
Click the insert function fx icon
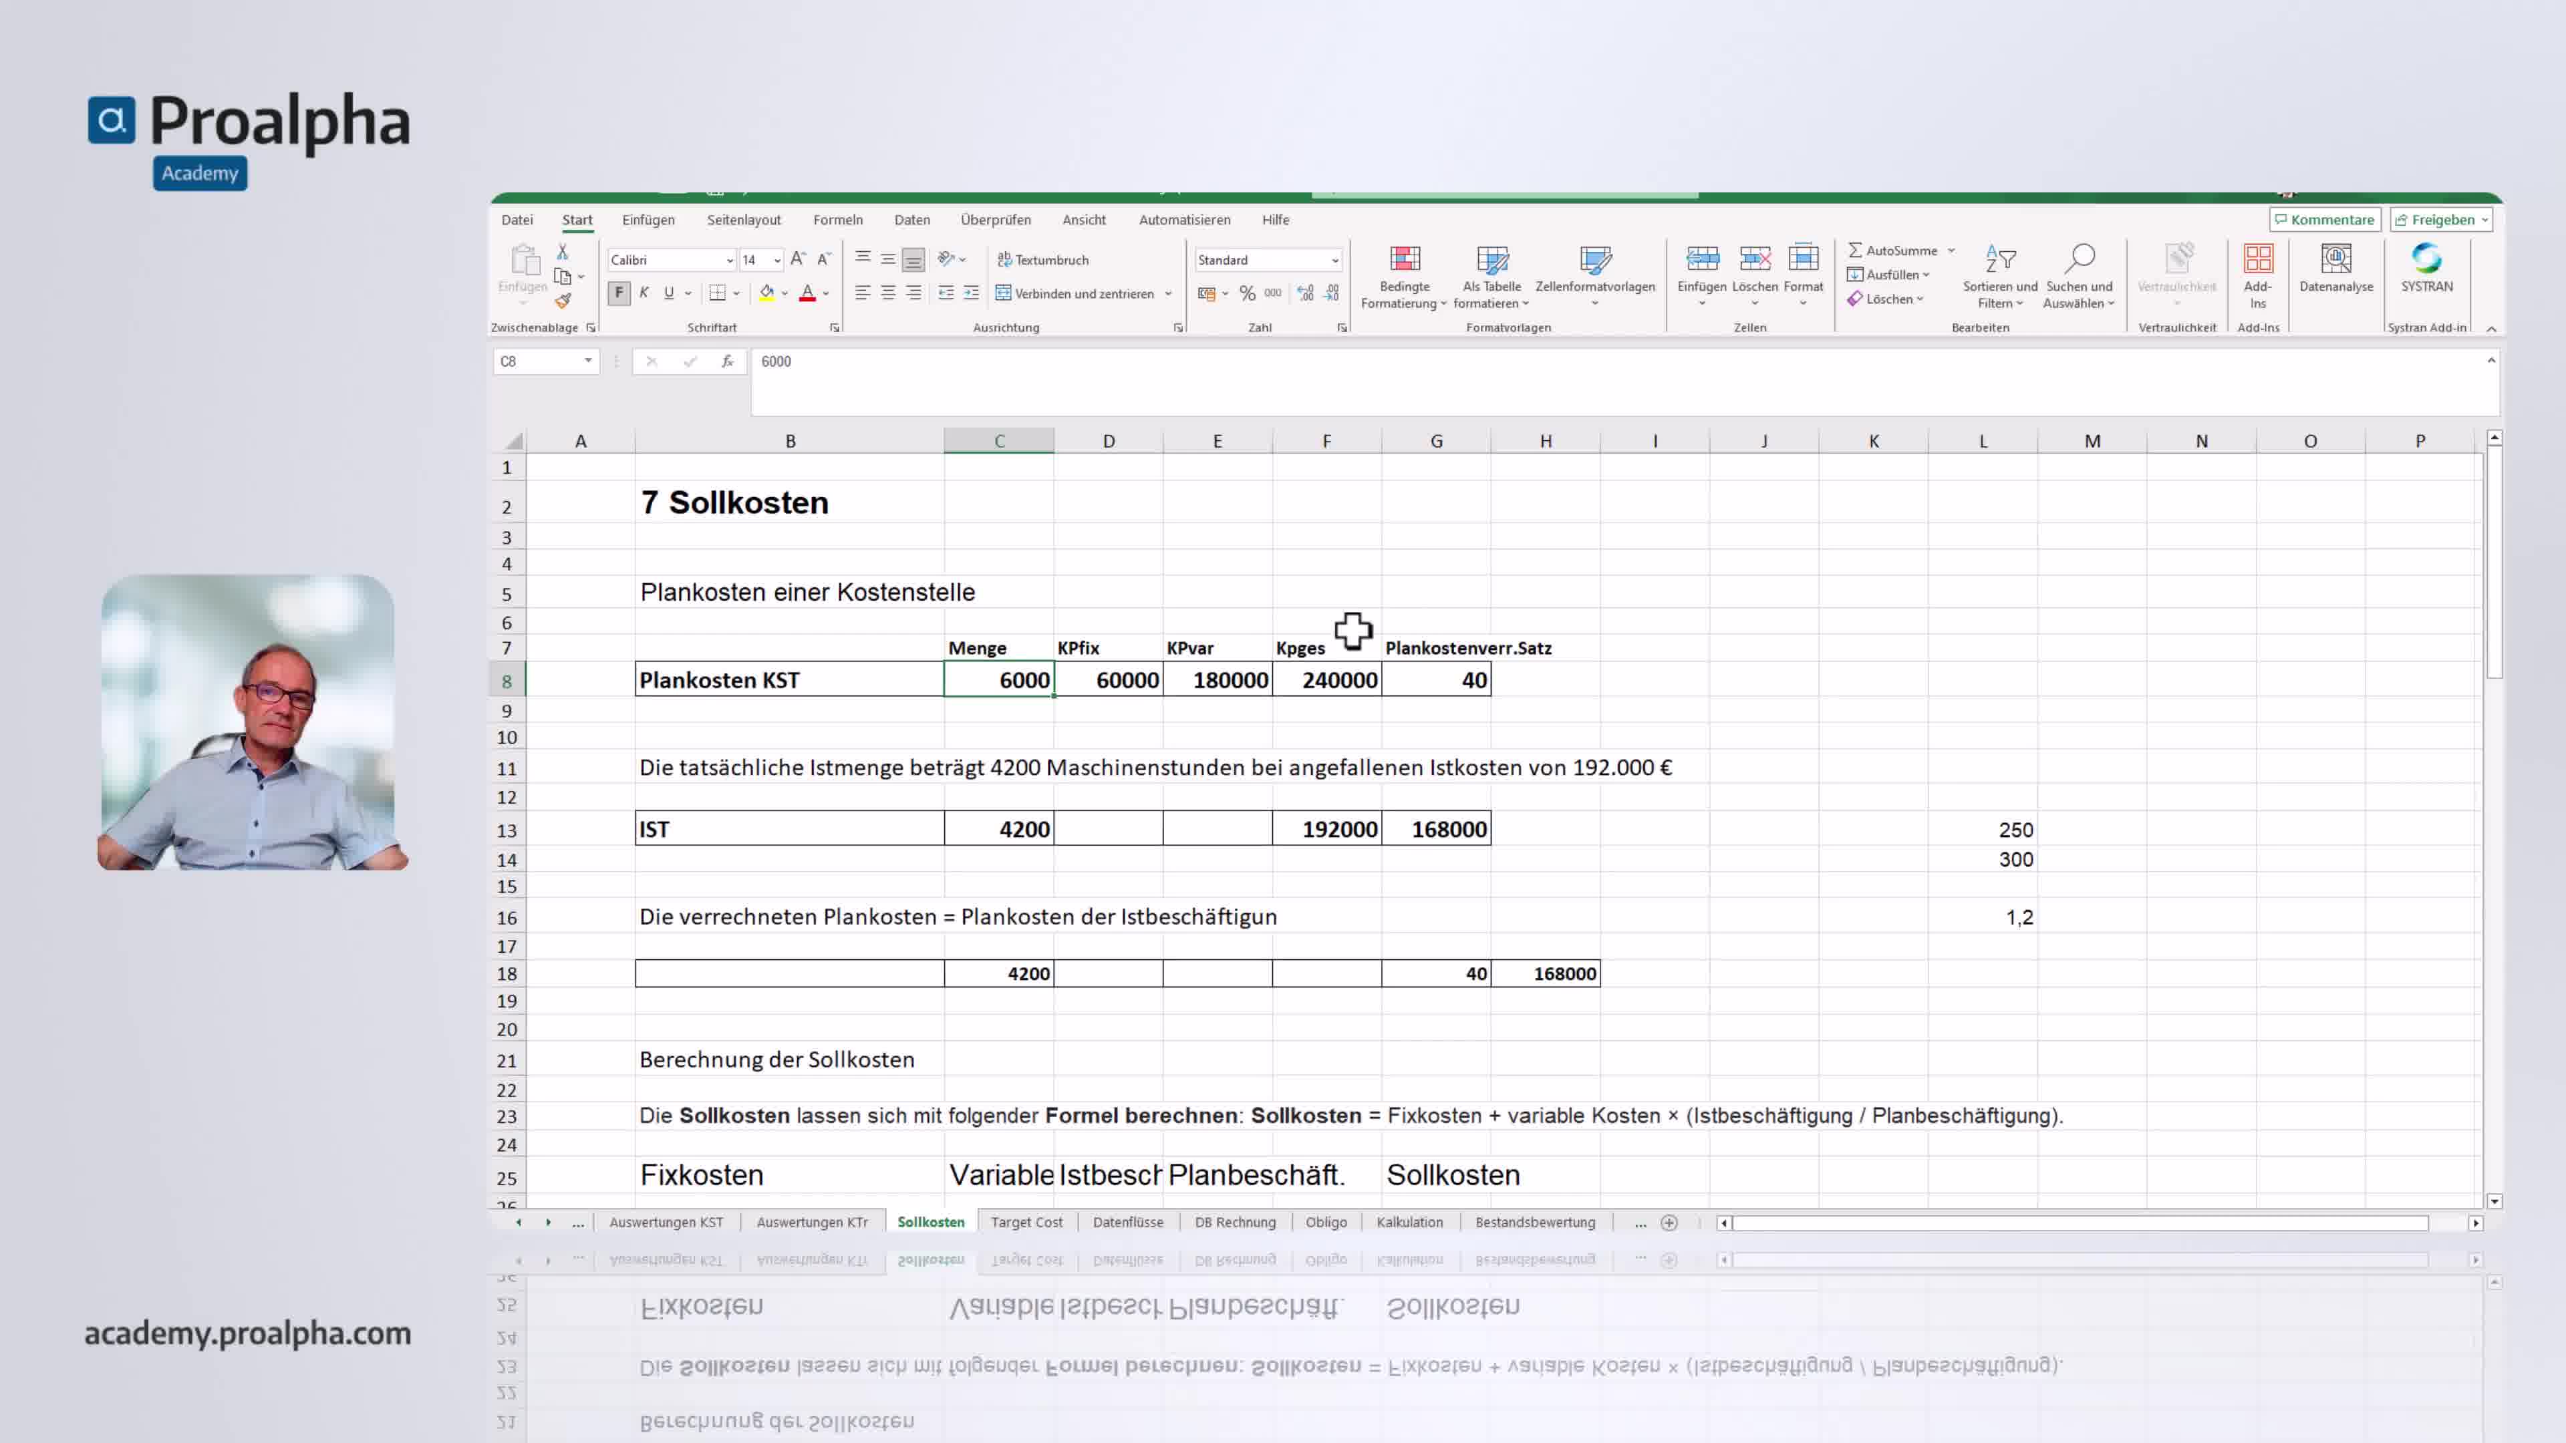727,361
